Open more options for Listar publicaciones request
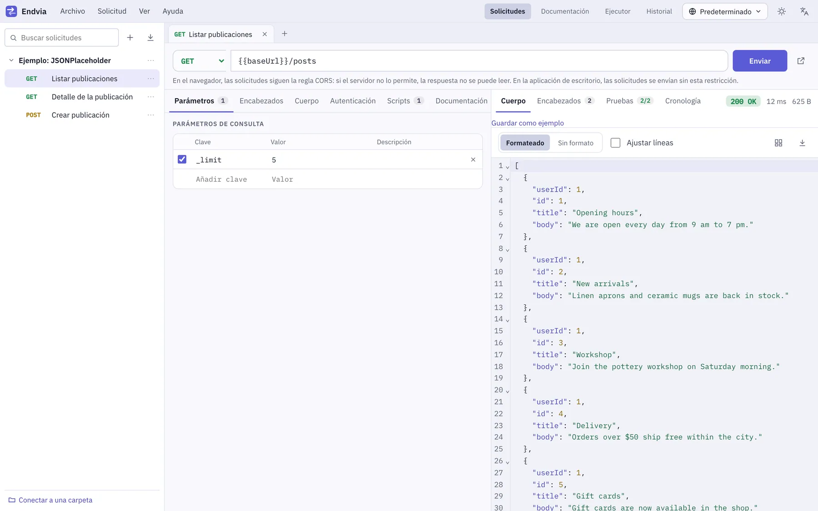Viewport: 818px width, 511px height. [x=151, y=79]
